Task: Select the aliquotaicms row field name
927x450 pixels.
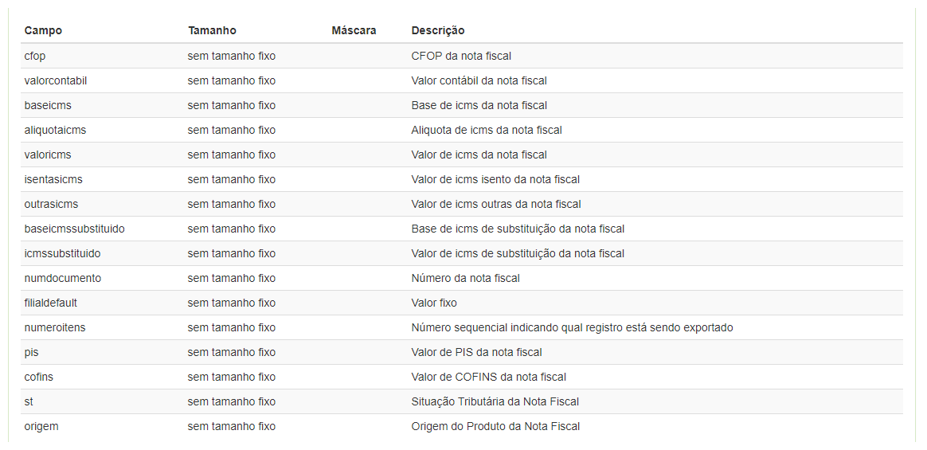Action: (55, 130)
